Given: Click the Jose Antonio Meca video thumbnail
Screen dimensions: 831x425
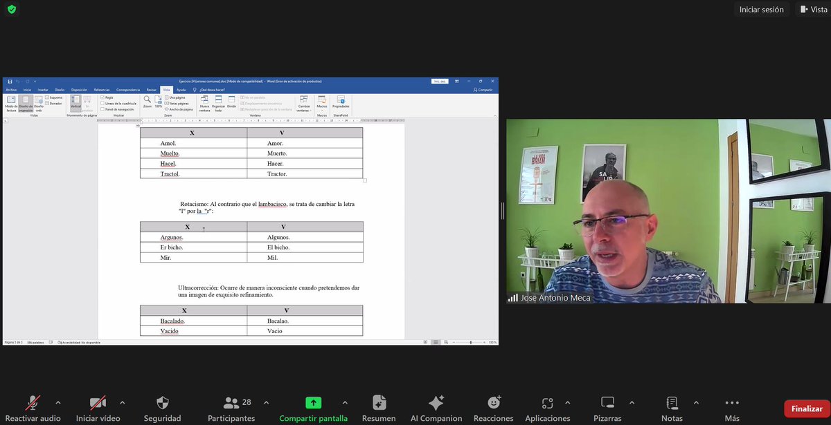Looking at the screenshot, I should 668,211.
